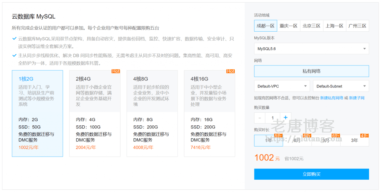Click the 7416元/年 price text
Viewport: 382px width, 192px height.
(x=200, y=147)
